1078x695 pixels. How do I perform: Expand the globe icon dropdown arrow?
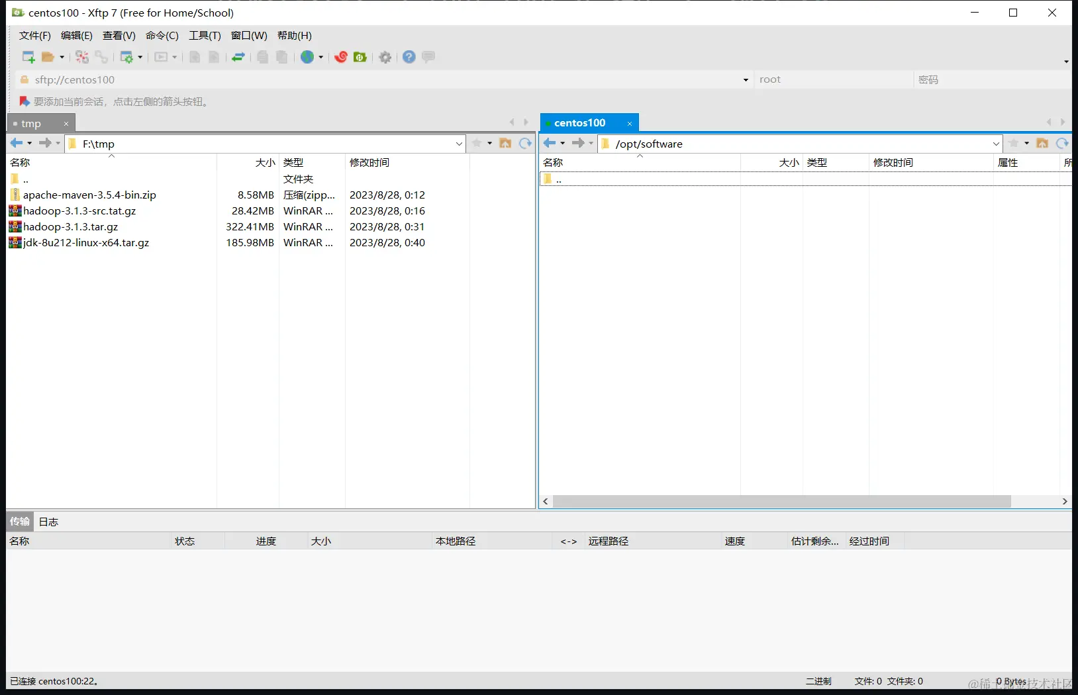[321, 57]
